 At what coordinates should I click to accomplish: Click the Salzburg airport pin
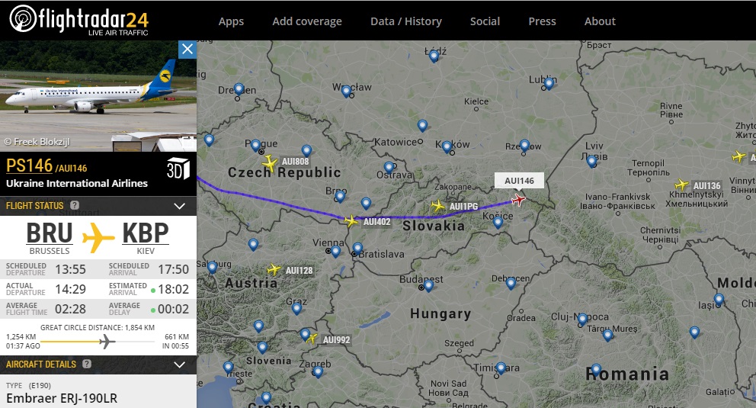[212, 268]
